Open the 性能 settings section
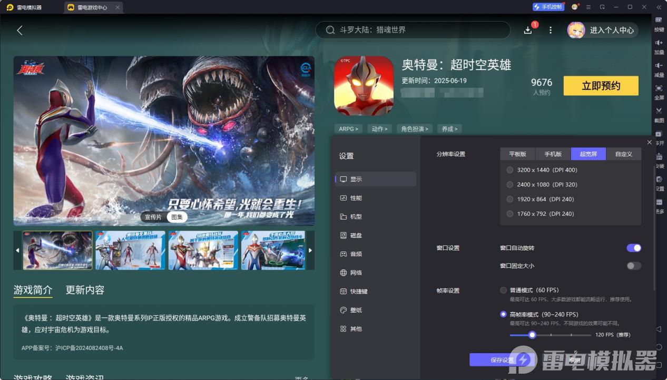 [356, 198]
